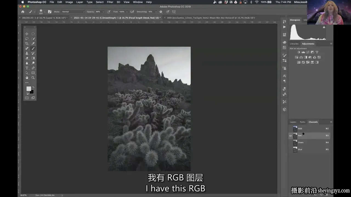Select the Pen tool

pyautogui.click(x=33, y=68)
